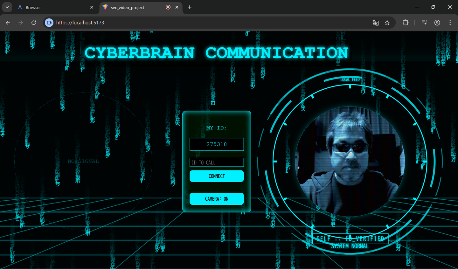The height and width of the screenshot is (269, 458).
Task: Select the sec_video_project tab
Action: click(134, 7)
